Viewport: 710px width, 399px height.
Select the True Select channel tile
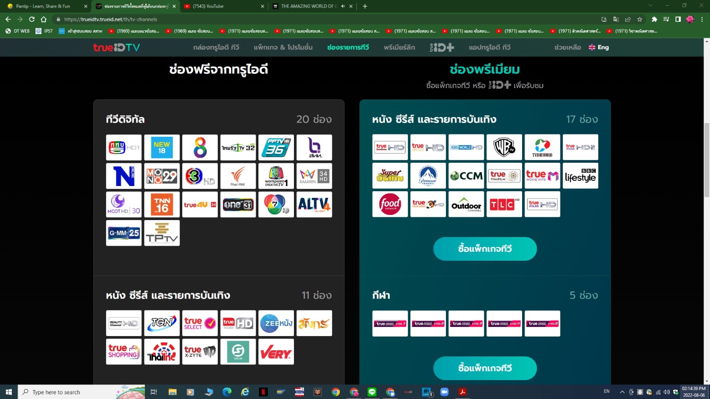tap(200, 323)
